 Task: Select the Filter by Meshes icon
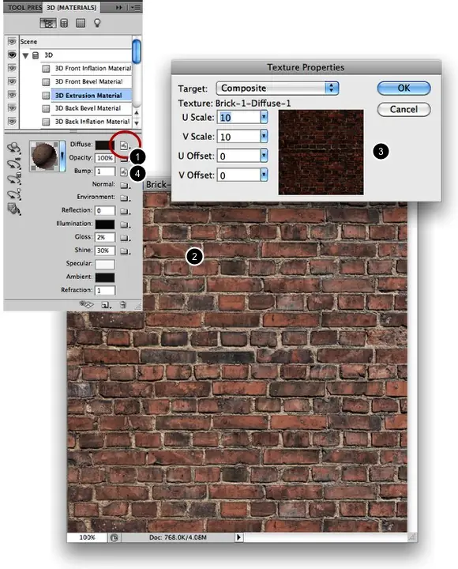pos(64,24)
